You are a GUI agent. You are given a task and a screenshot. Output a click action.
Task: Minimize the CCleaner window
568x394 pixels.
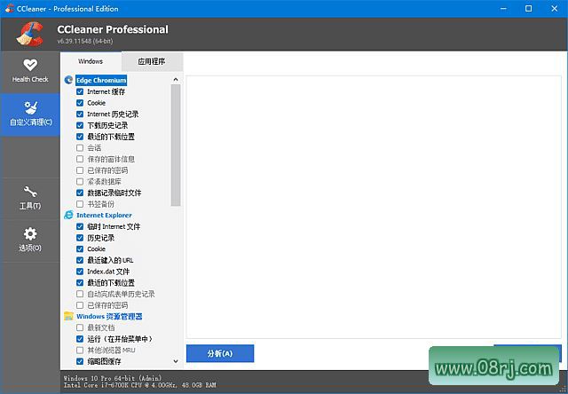pyautogui.click(x=503, y=8)
